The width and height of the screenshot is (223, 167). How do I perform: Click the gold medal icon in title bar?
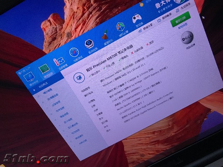pos(141,5)
